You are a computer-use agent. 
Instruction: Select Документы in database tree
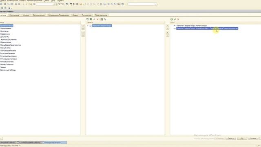tap(4, 37)
